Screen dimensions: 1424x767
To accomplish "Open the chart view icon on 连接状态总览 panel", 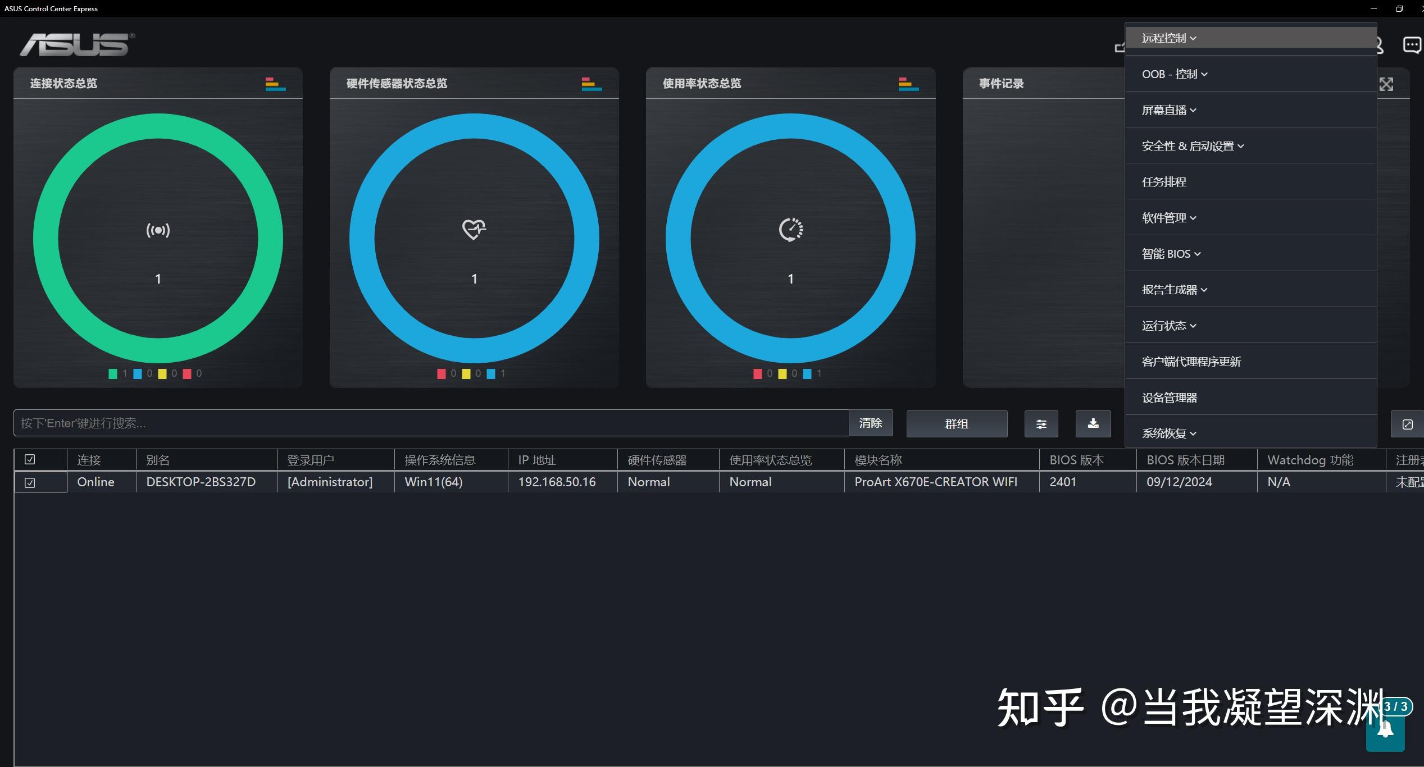I will click(x=274, y=83).
